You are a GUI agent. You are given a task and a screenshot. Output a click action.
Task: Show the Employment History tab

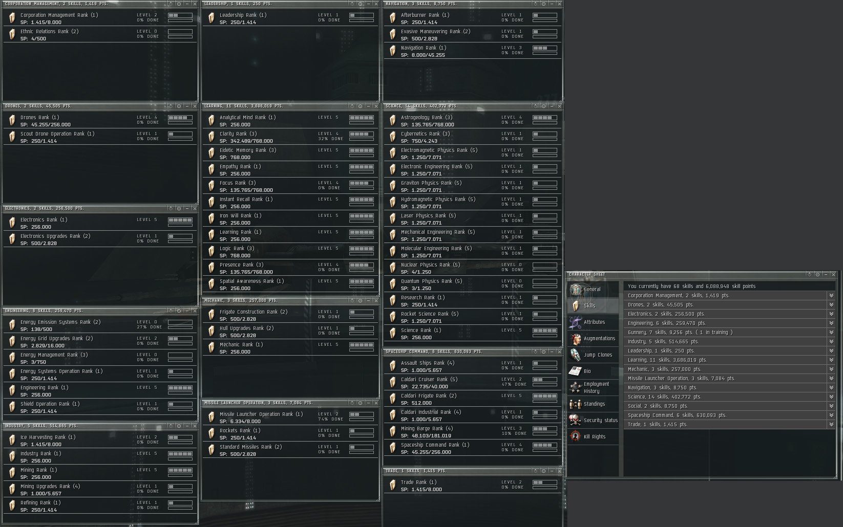(x=593, y=388)
